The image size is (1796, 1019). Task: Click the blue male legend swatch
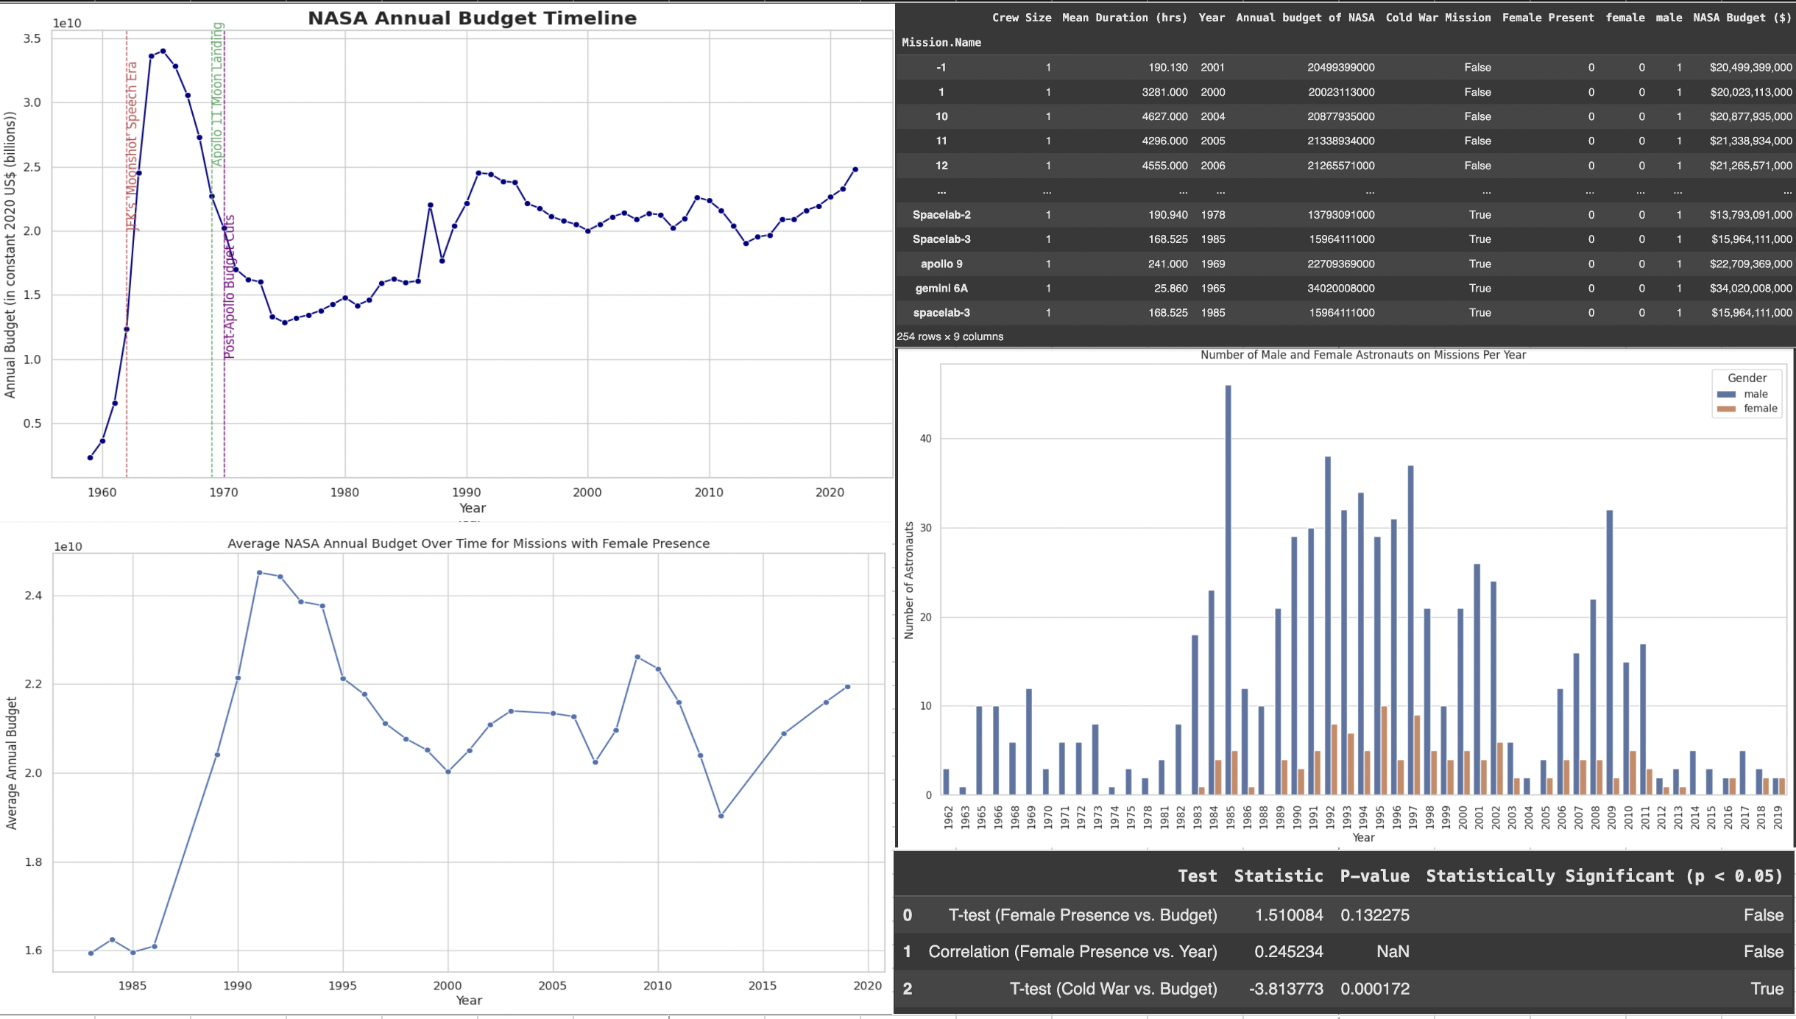pyautogui.click(x=1726, y=395)
